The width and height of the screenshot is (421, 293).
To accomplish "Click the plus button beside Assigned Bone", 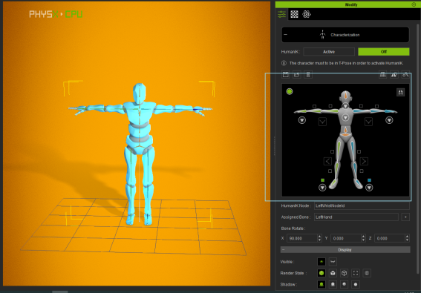I will [x=405, y=217].
